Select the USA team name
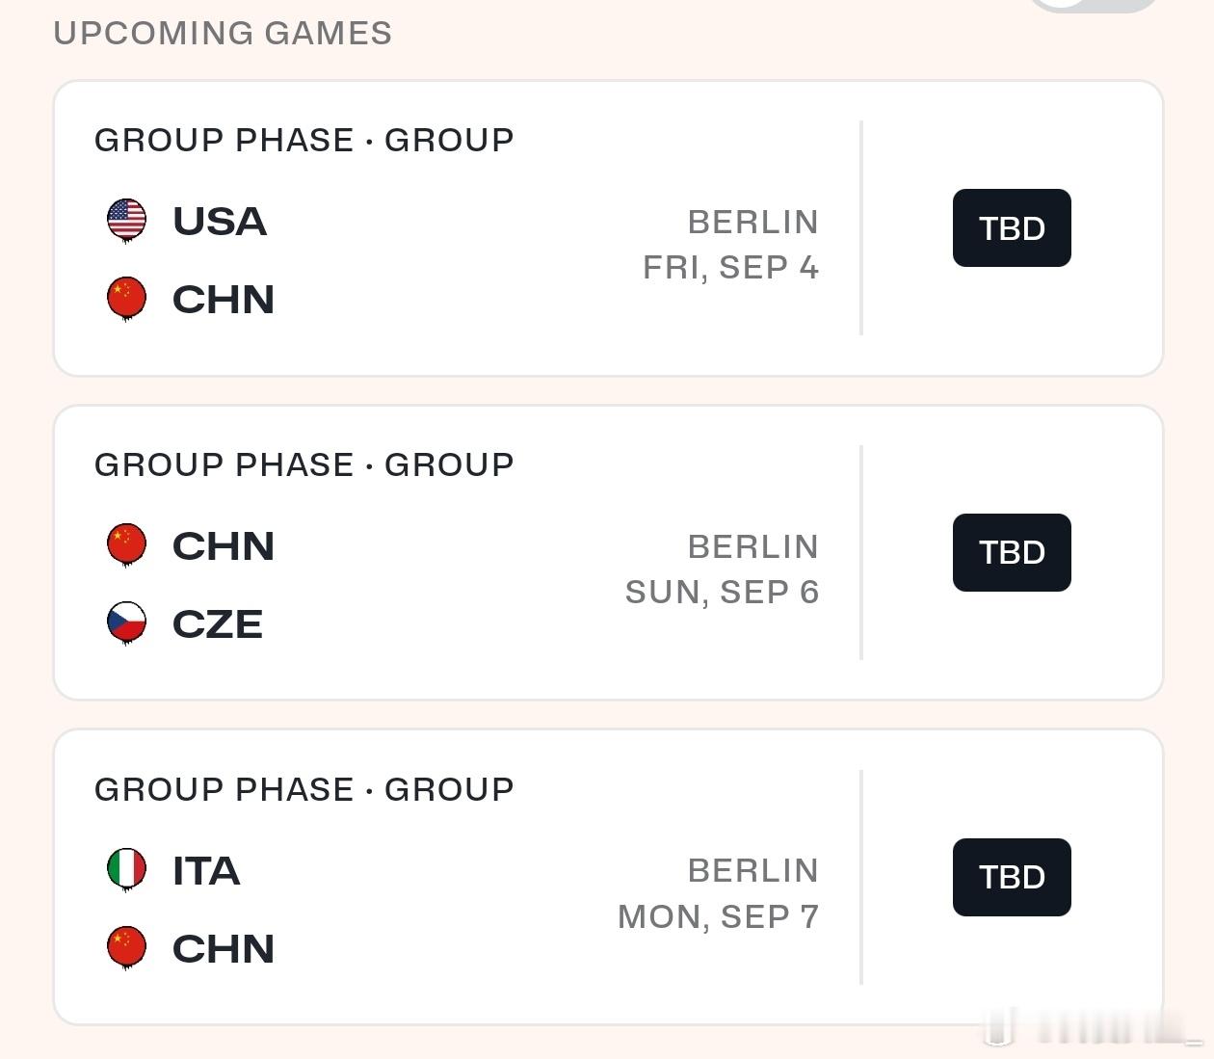The width and height of the screenshot is (1214, 1059). 220,222
